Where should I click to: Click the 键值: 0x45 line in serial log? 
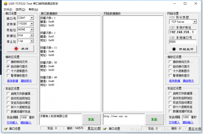(47, 22)
